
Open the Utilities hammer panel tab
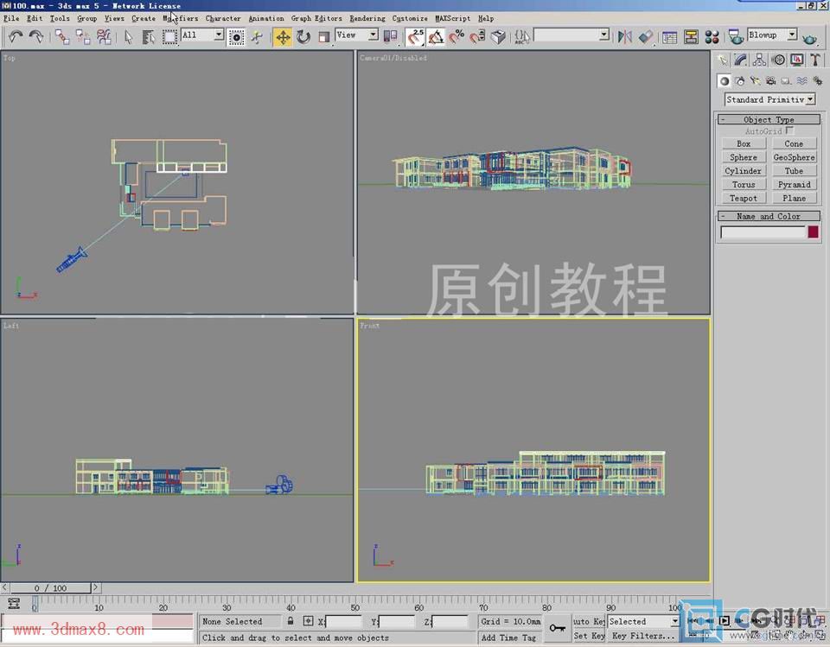coord(814,60)
